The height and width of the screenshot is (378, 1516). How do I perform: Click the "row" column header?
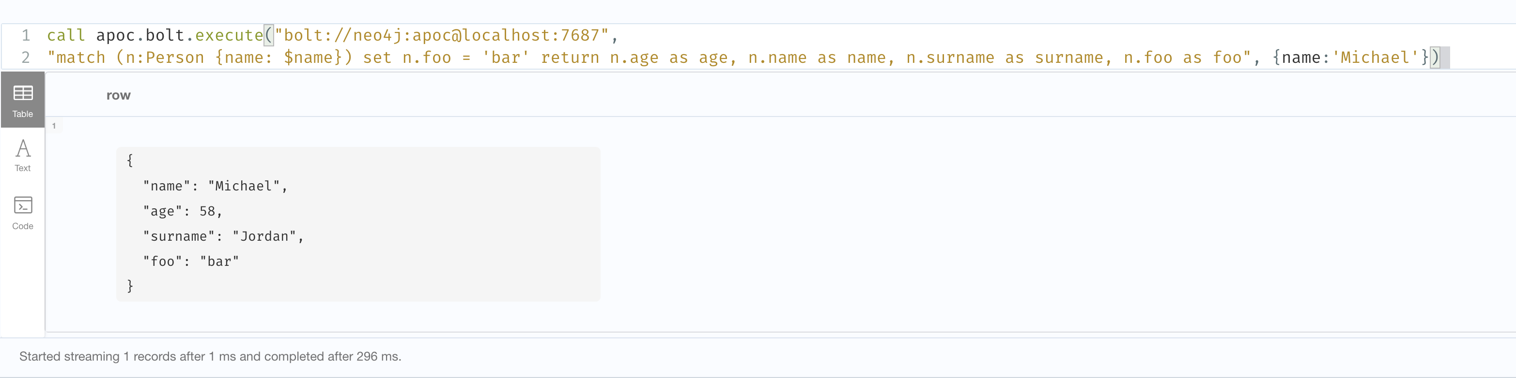pos(118,95)
